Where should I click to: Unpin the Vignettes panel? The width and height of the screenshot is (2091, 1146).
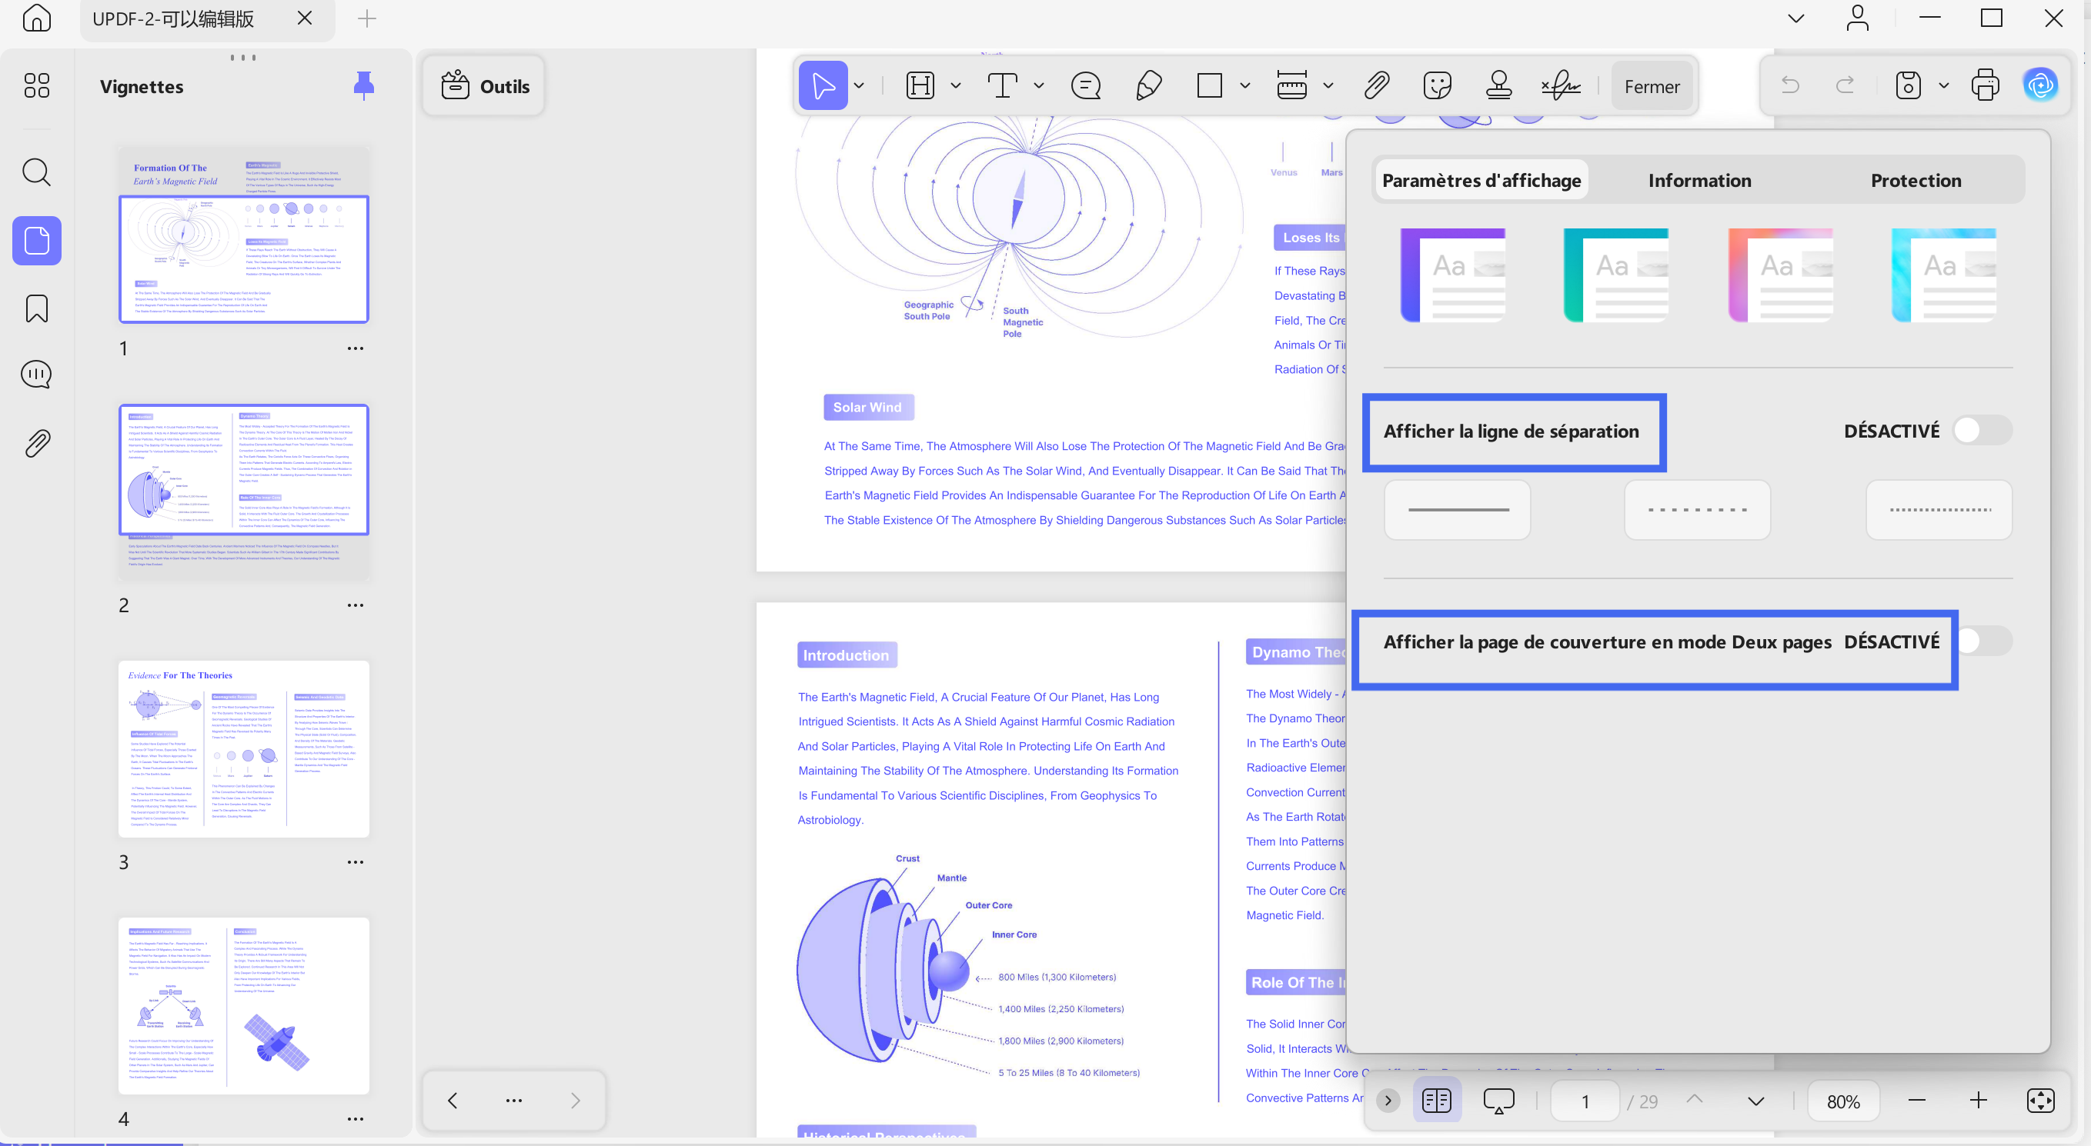click(364, 86)
